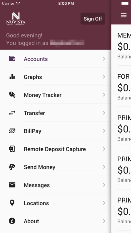Select the Remote Deposit Capture menu entry

tap(55, 149)
